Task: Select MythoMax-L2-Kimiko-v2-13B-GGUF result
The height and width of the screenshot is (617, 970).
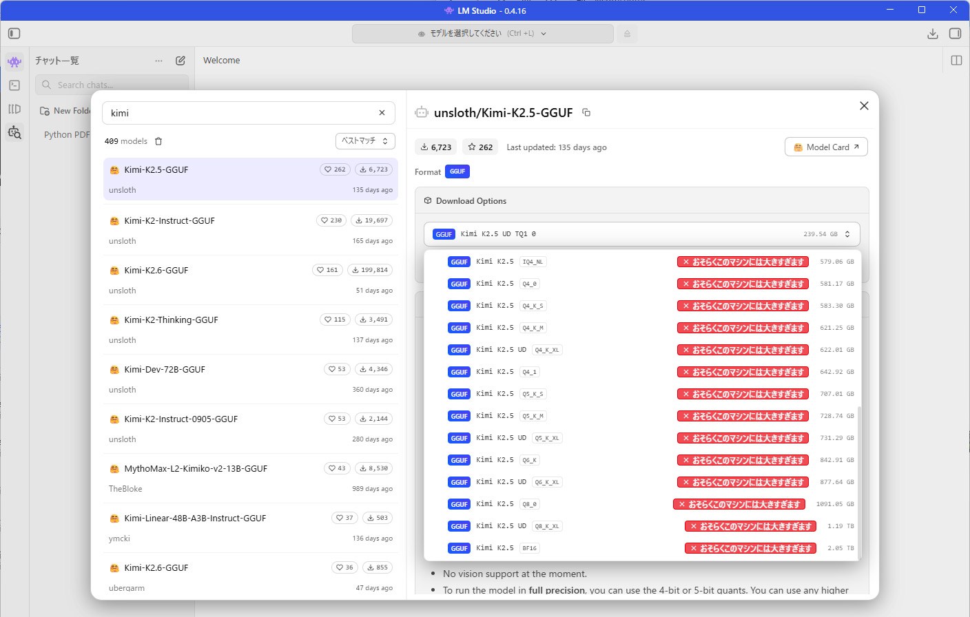Action: [251, 478]
